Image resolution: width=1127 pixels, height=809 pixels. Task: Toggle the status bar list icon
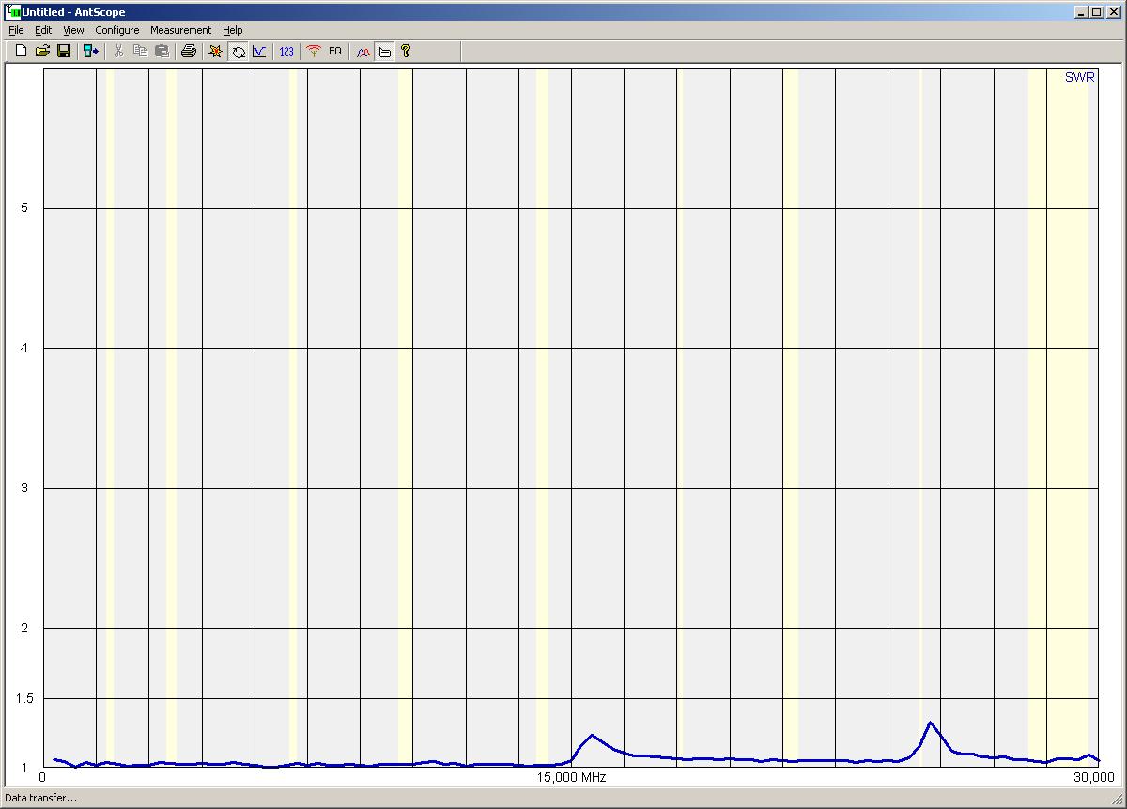(x=384, y=52)
